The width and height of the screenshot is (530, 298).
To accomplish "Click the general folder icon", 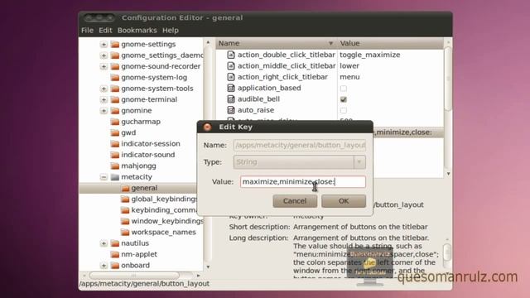I will (x=125, y=188).
